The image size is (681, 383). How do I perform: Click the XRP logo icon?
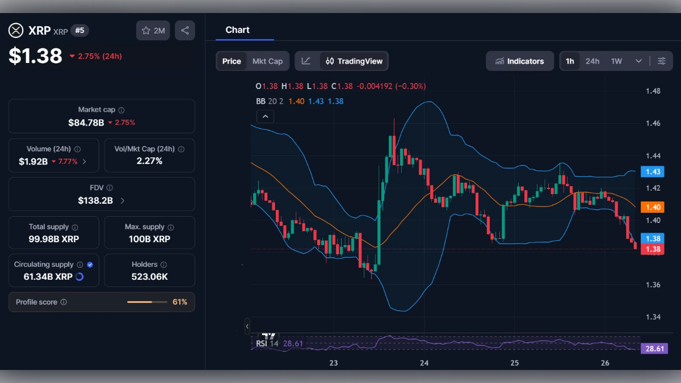point(15,30)
